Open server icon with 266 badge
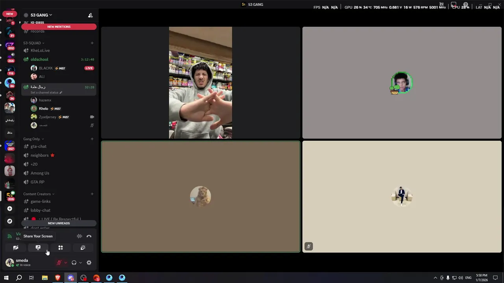The height and width of the screenshot is (283, 504). [9, 57]
